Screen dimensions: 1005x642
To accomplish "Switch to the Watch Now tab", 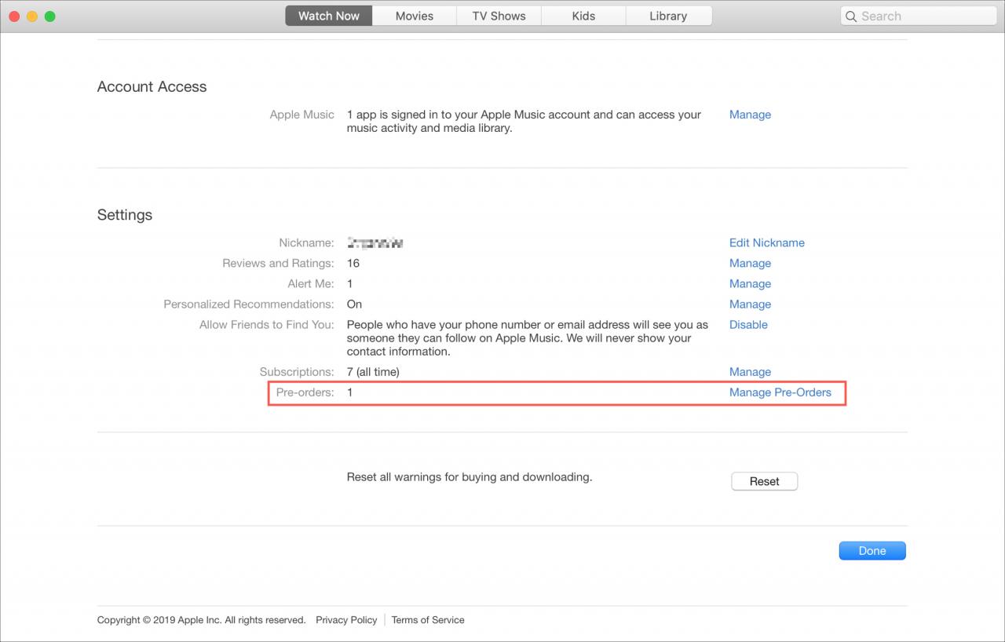I will pyautogui.click(x=329, y=16).
